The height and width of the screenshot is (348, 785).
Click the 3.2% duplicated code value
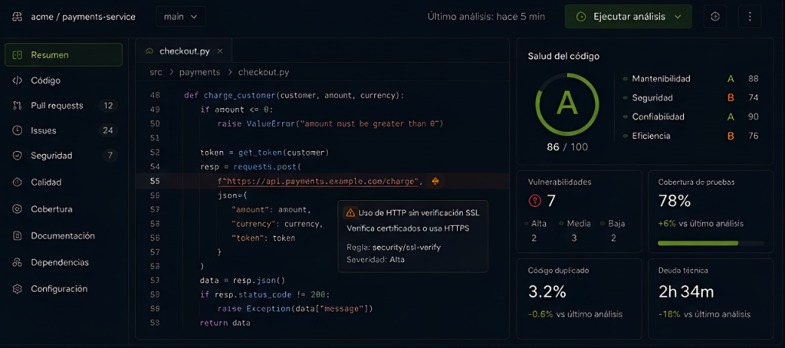pos(547,291)
